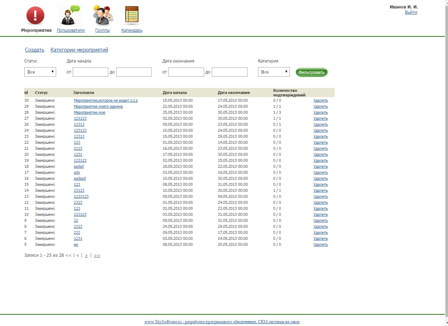This screenshot has height=326, width=448.
Task: Click the Заголовок column header
Action: [x=84, y=93]
